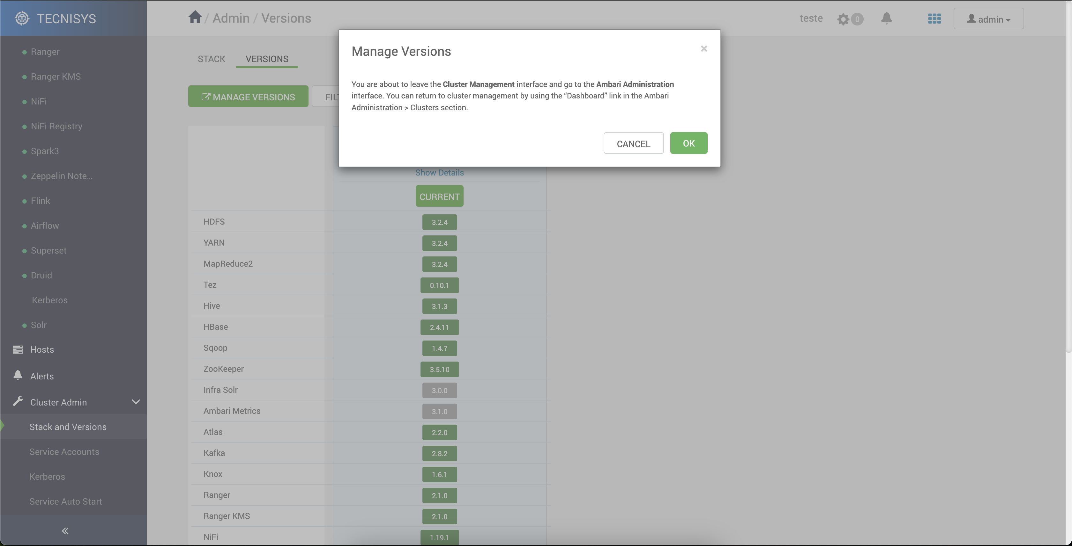
Task: Open NiFi Registry service in sidebar
Action: point(56,126)
